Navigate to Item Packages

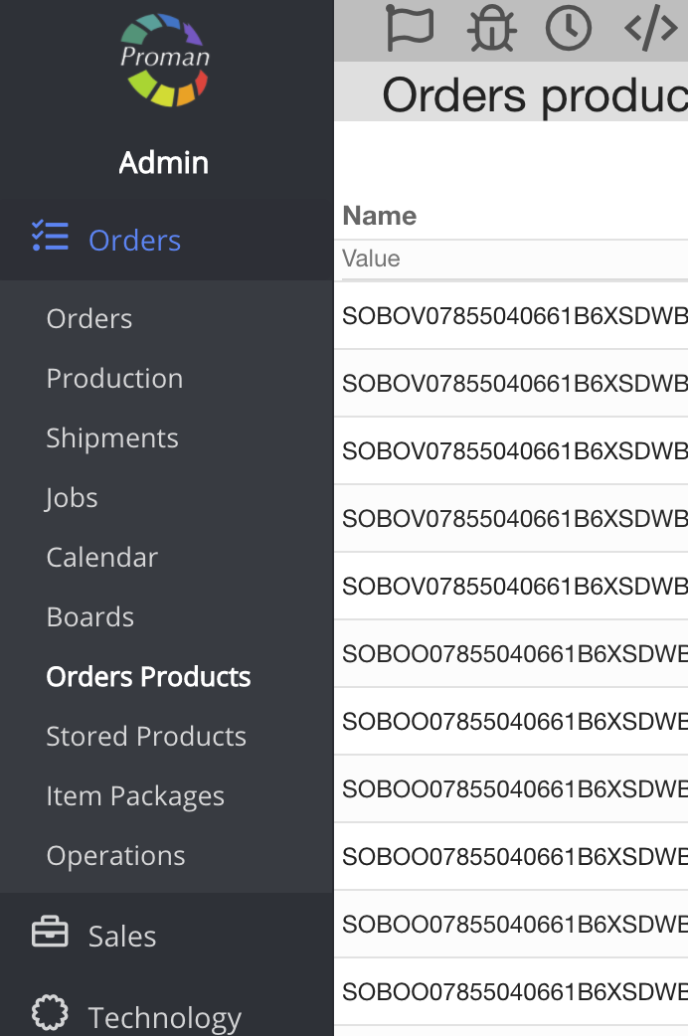(x=135, y=796)
